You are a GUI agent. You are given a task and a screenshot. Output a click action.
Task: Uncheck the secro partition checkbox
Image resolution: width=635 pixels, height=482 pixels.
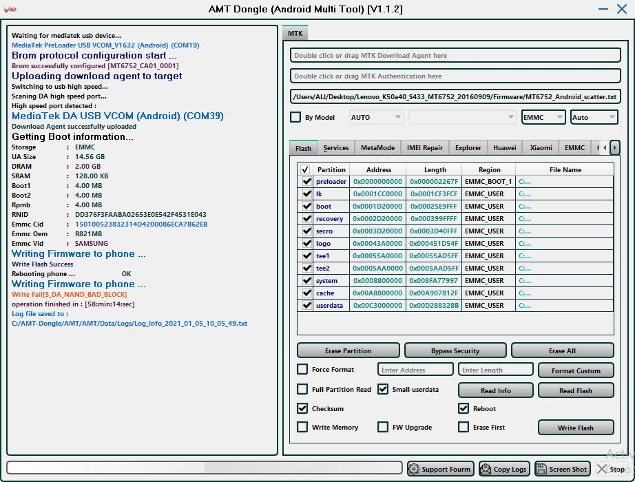pyautogui.click(x=306, y=231)
